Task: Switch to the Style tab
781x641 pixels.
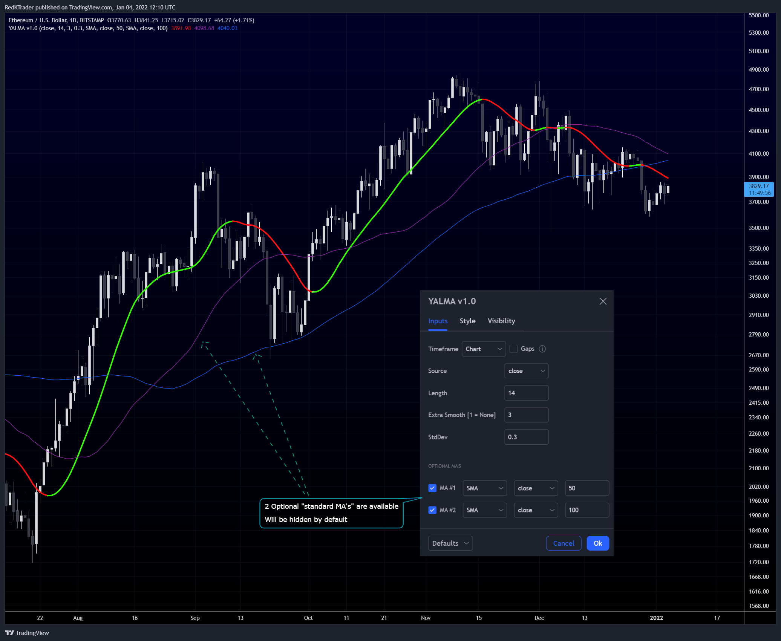Action: [467, 321]
